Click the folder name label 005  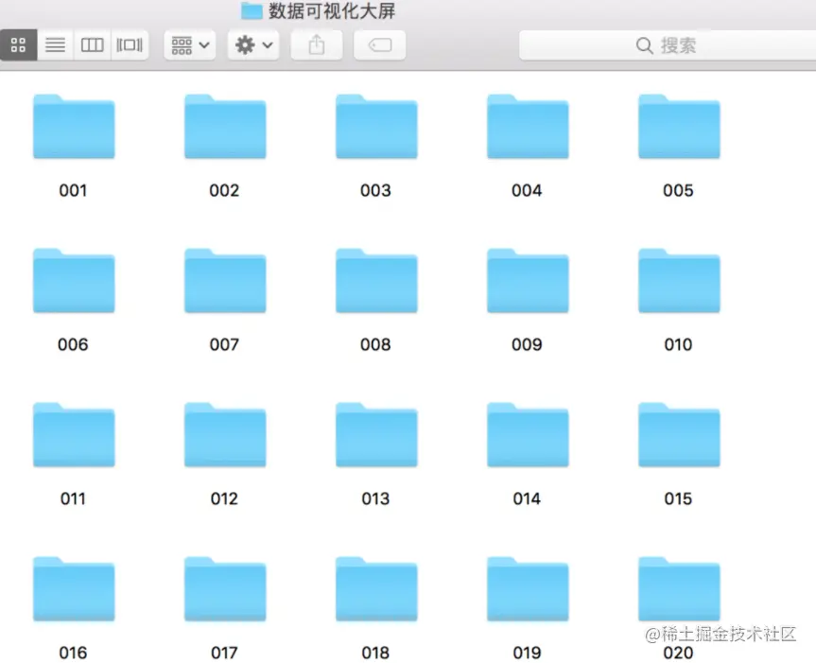pyautogui.click(x=678, y=190)
